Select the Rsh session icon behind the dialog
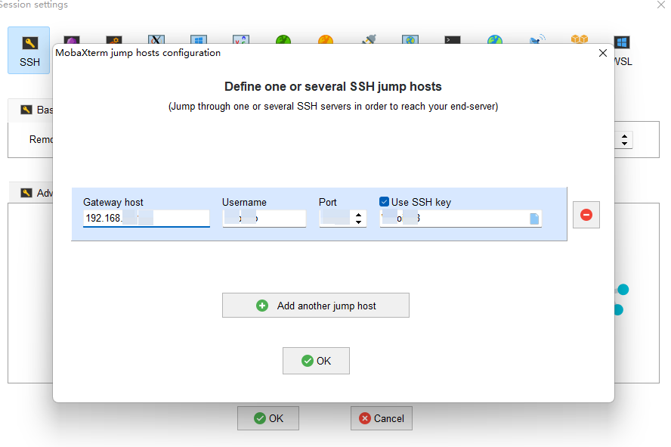 point(114,40)
